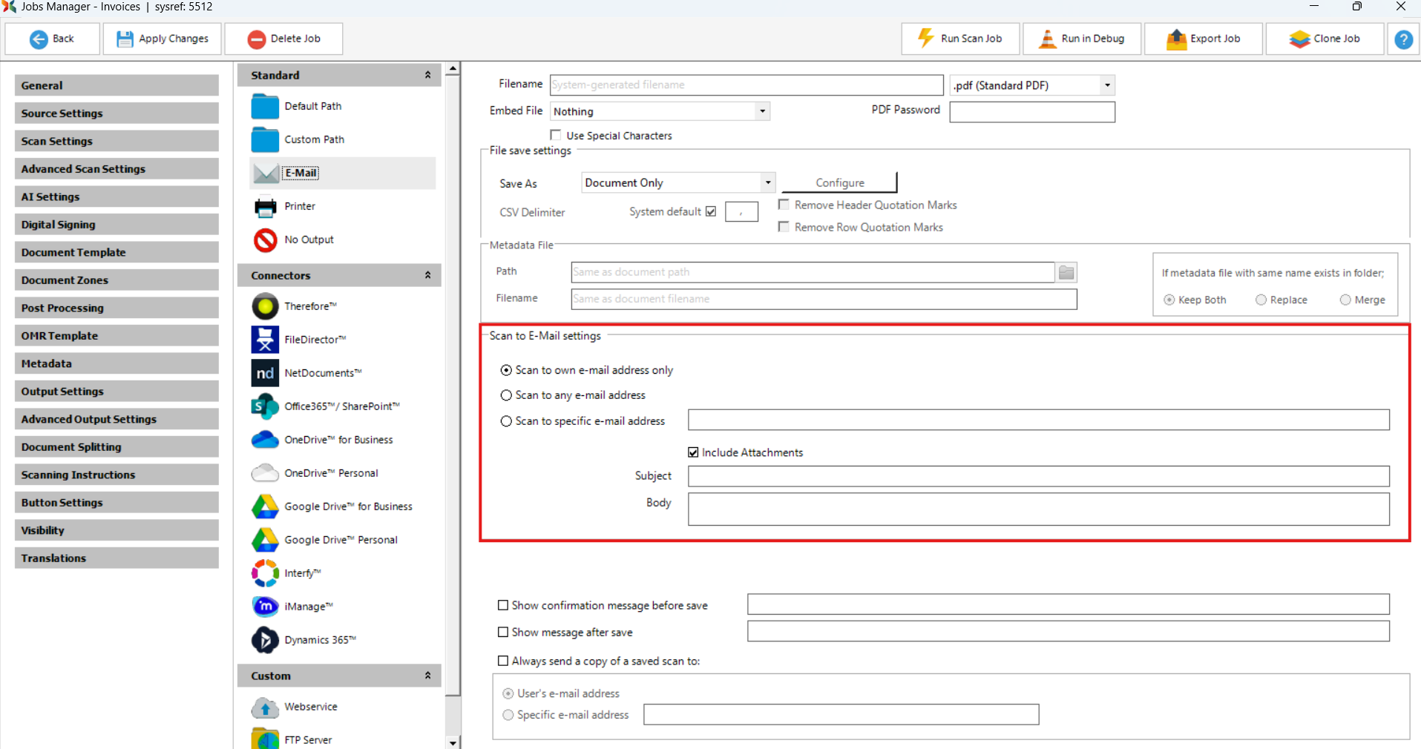Viewport: 1421px width, 749px height.
Task: Select the FileDirector connector icon
Action: click(x=265, y=340)
